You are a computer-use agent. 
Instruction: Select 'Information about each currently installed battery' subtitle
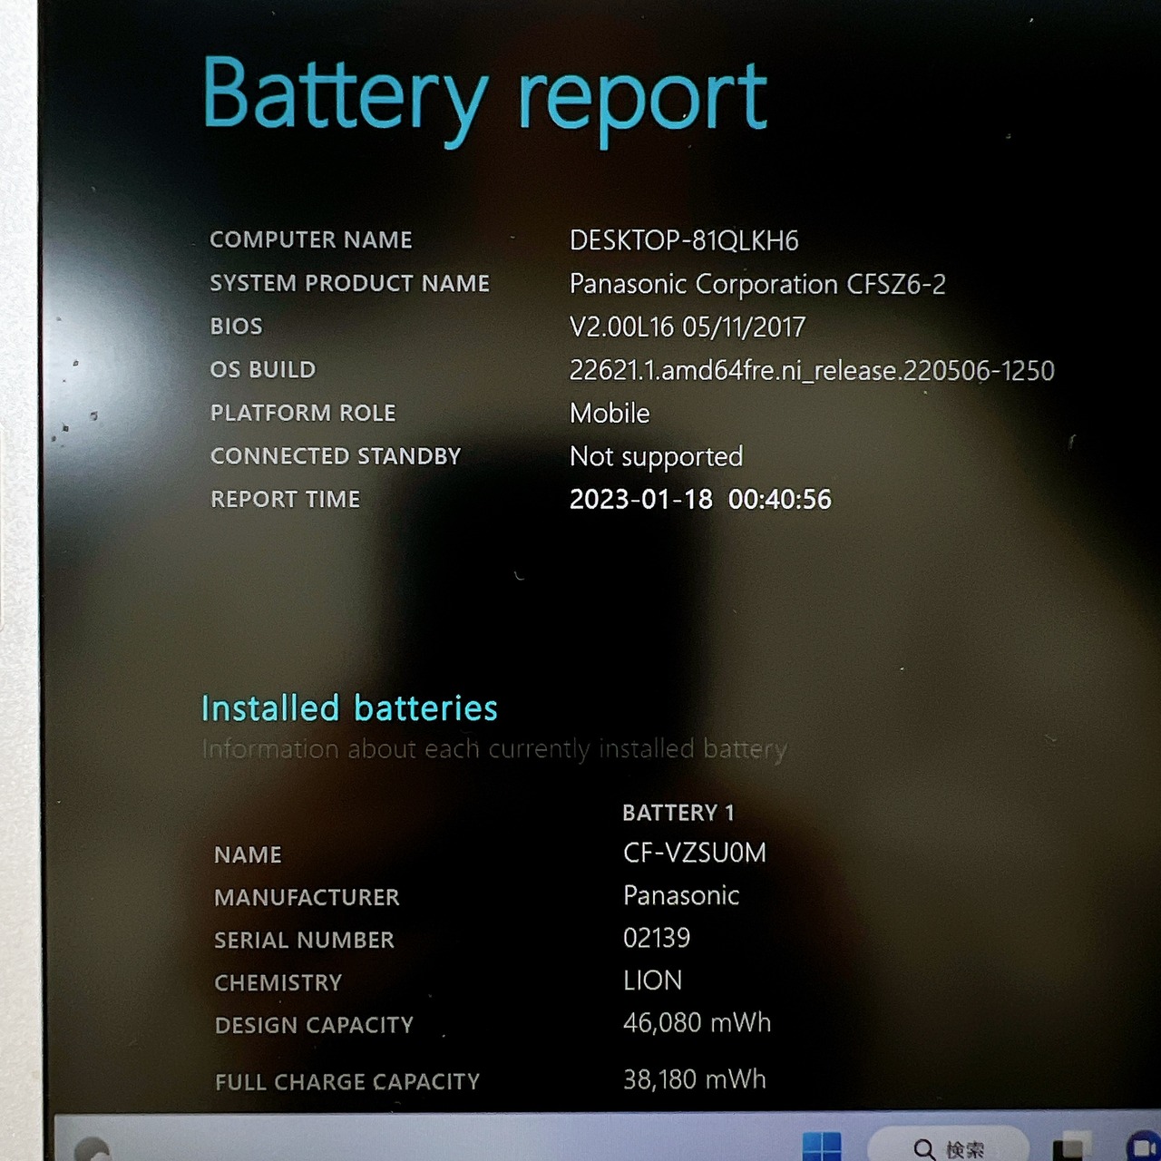point(494,749)
